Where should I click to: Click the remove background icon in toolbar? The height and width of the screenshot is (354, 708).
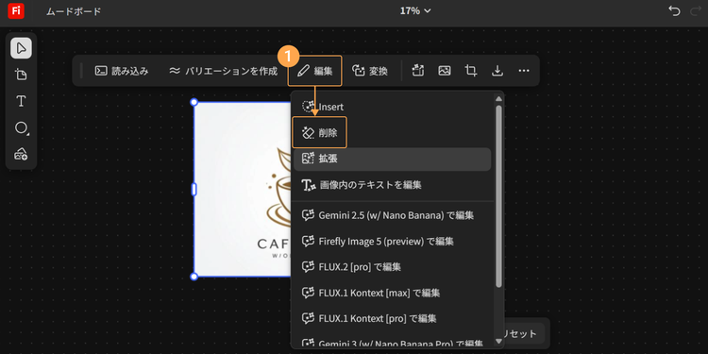418,71
